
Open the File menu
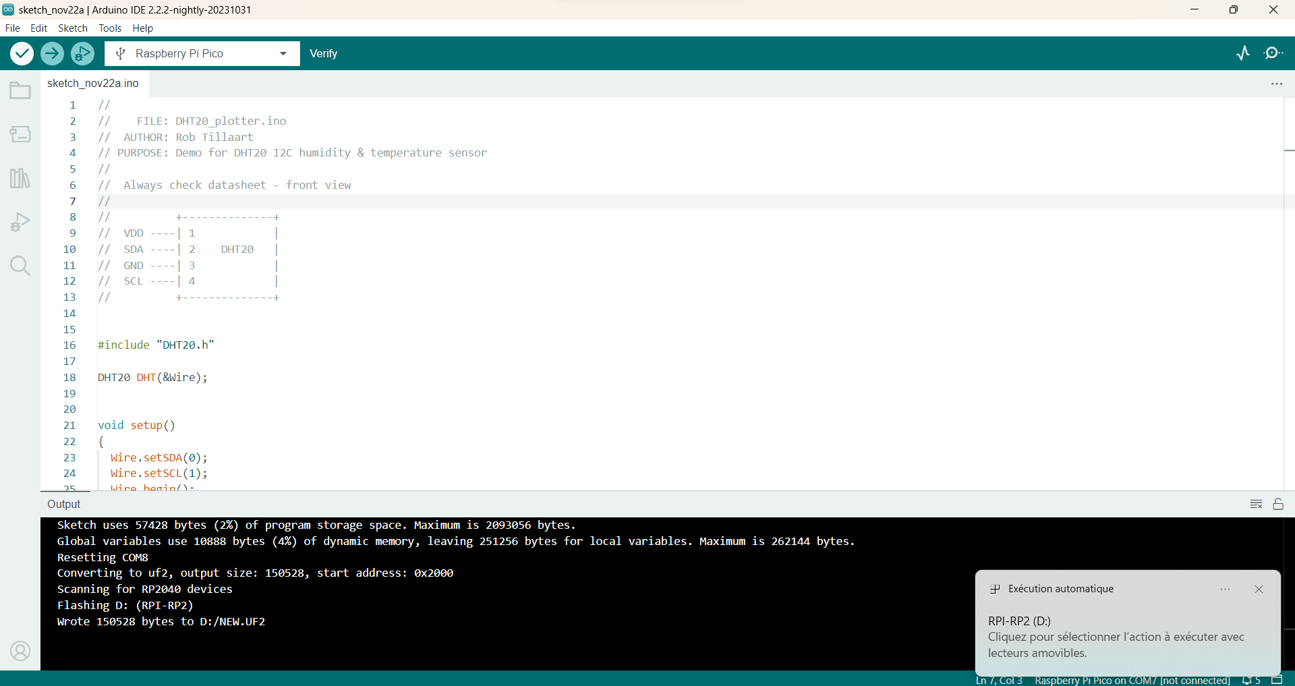(x=12, y=28)
